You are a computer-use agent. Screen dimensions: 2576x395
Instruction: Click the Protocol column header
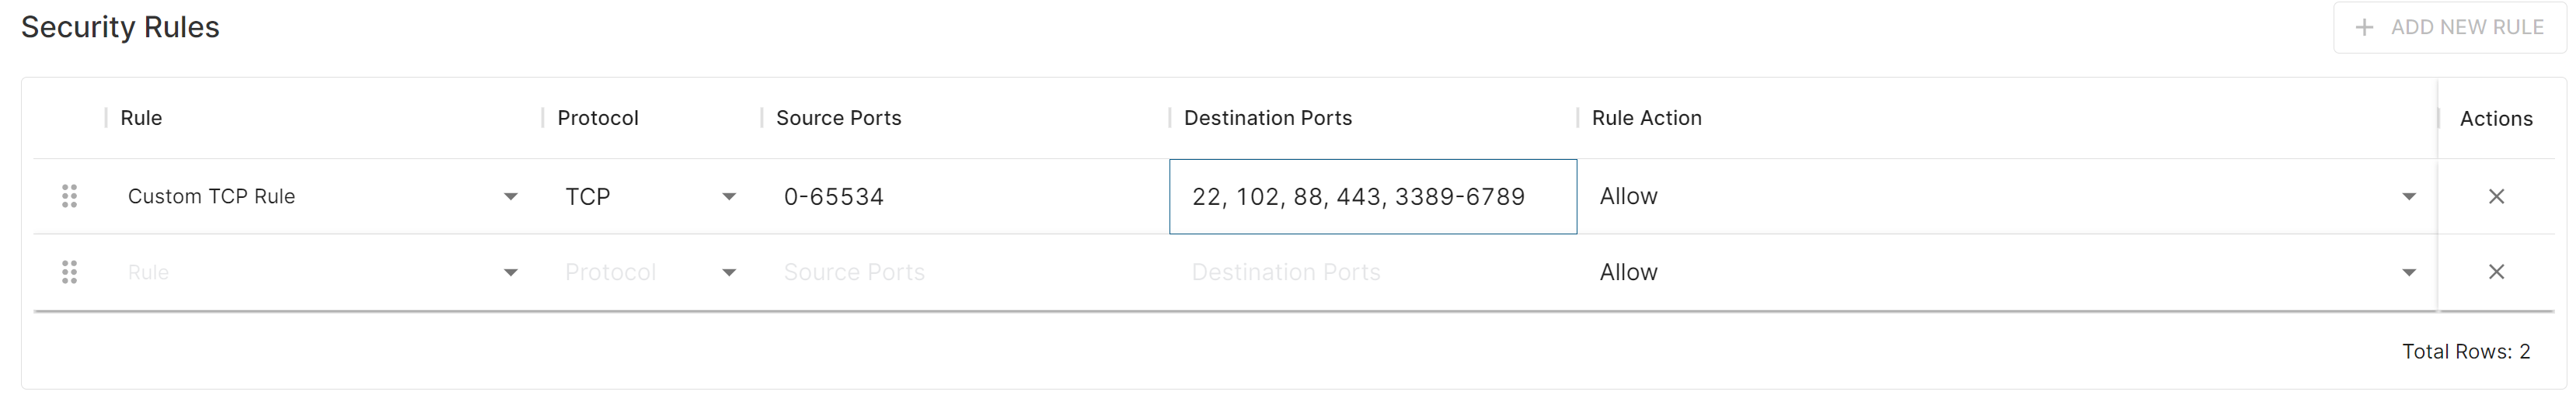pos(598,118)
